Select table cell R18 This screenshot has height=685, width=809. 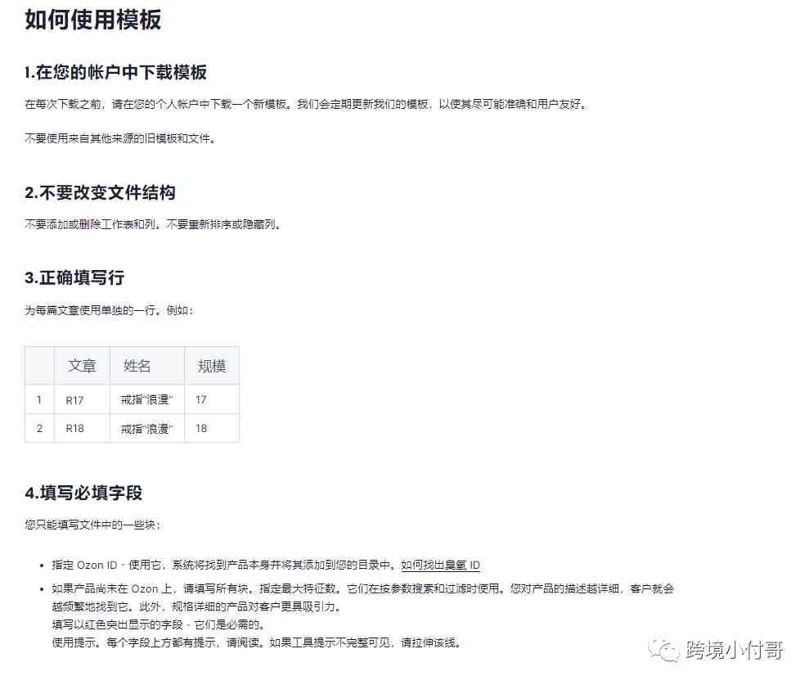82,429
